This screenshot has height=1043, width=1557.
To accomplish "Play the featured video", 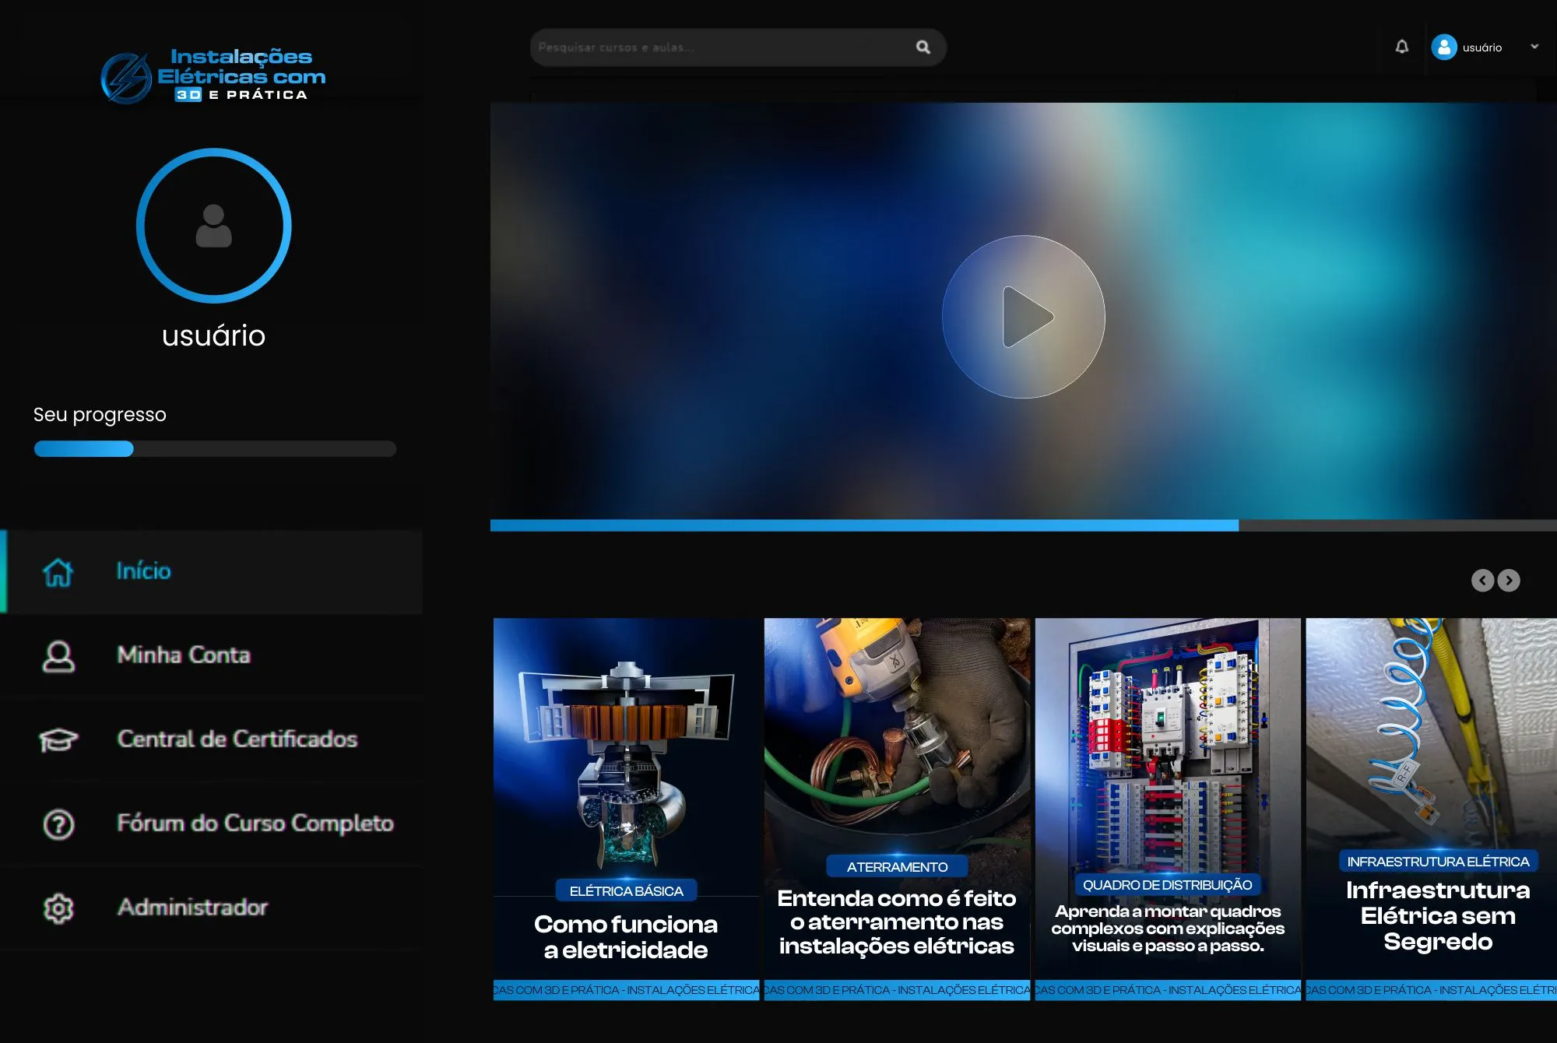I will click(x=1023, y=317).
